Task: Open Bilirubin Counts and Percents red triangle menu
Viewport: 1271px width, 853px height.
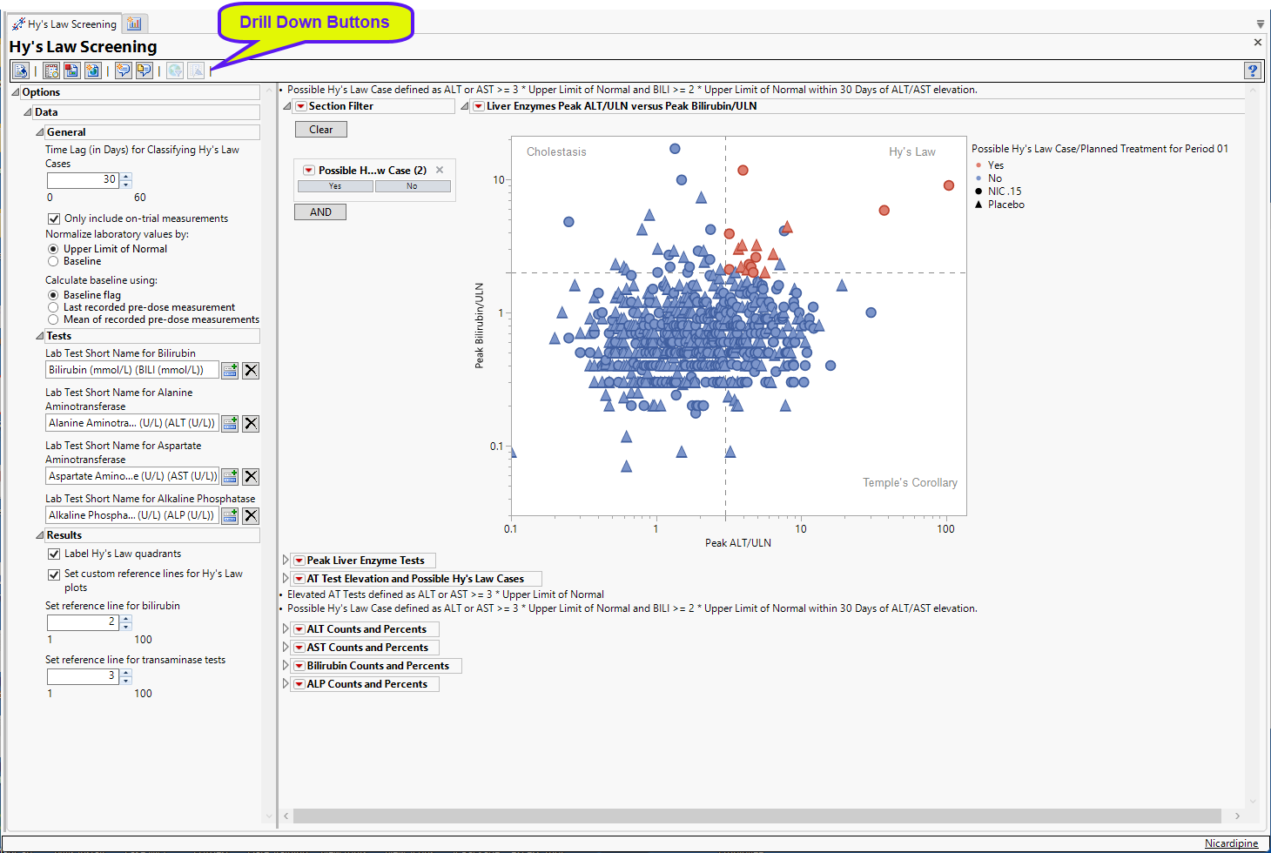Action: coord(299,666)
